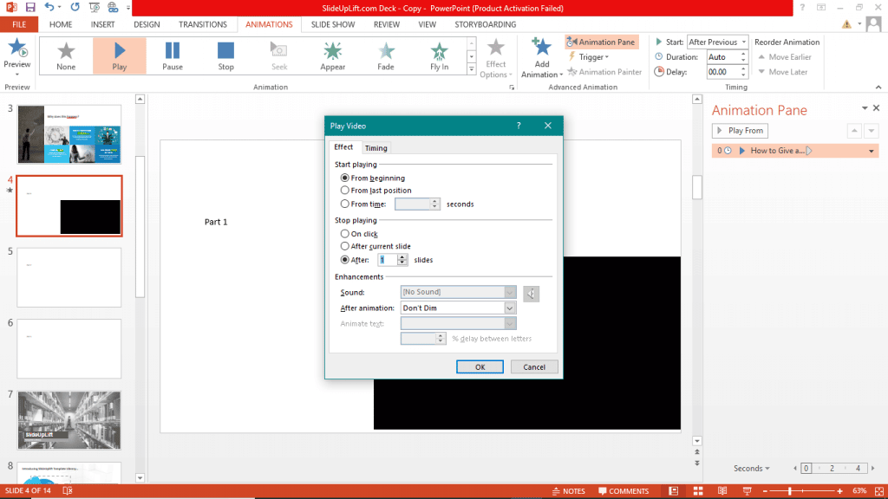This screenshot has height=499, width=888.
Task: Select the Pause animation effect
Action: pos(172,55)
